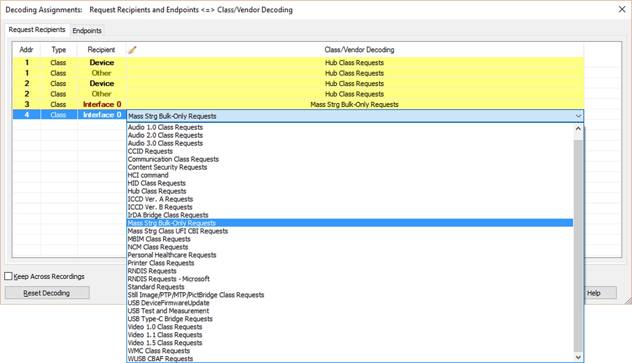Choose RNDIS Requests - Microsoft
This screenshot has width=632, height=363.
click(350, 279)
